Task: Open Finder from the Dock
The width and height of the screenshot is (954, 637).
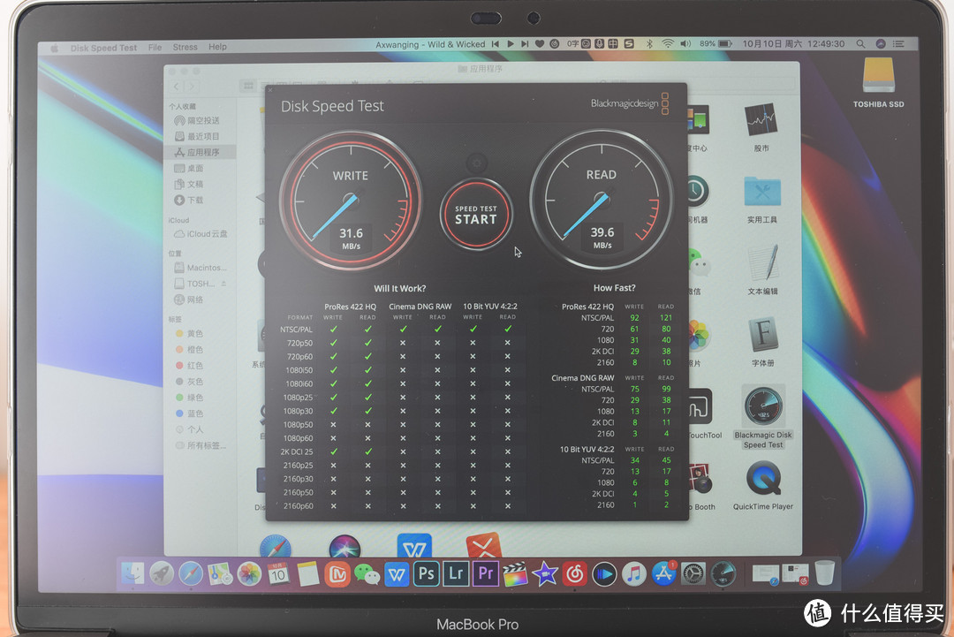Action: coord(132,573)
